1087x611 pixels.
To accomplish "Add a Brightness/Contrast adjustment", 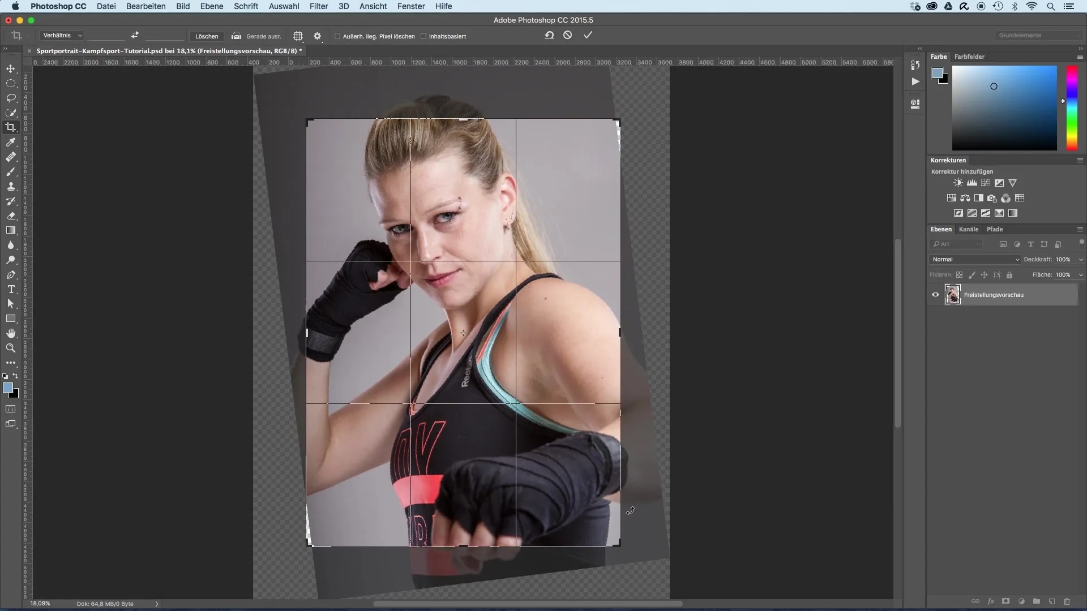I will [958, 183].
